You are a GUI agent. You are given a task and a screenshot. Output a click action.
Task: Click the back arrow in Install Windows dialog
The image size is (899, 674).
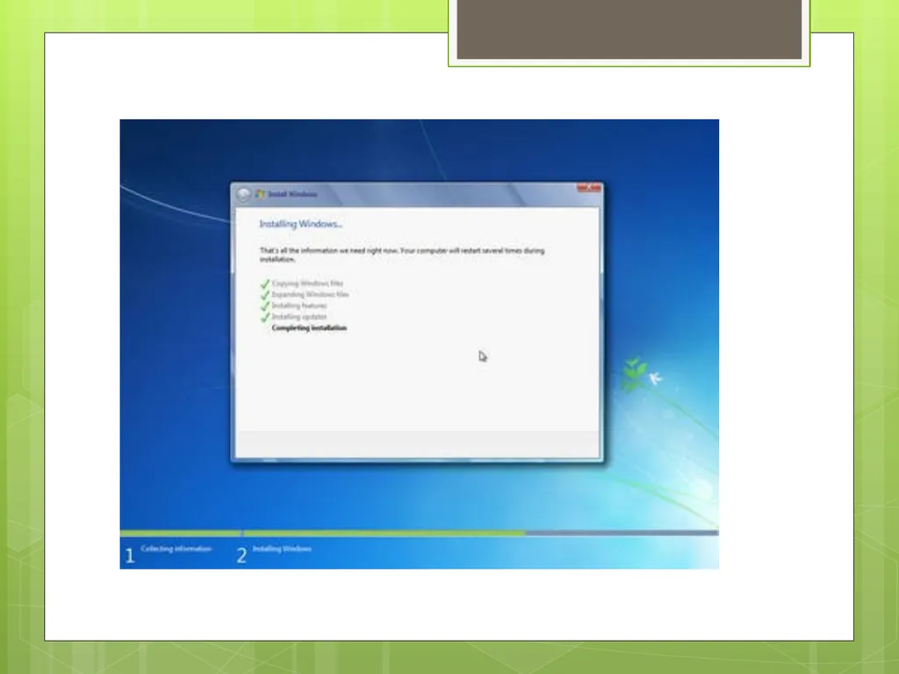244,194
